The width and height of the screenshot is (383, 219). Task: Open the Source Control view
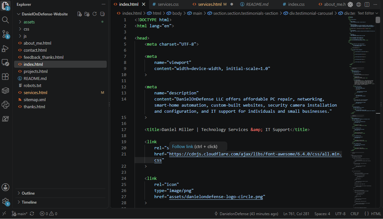tap(5, 34)
